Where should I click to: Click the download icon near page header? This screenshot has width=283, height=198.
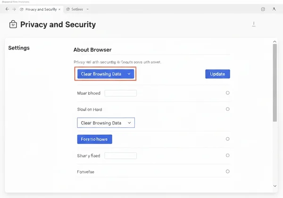(x=254, y=24)
